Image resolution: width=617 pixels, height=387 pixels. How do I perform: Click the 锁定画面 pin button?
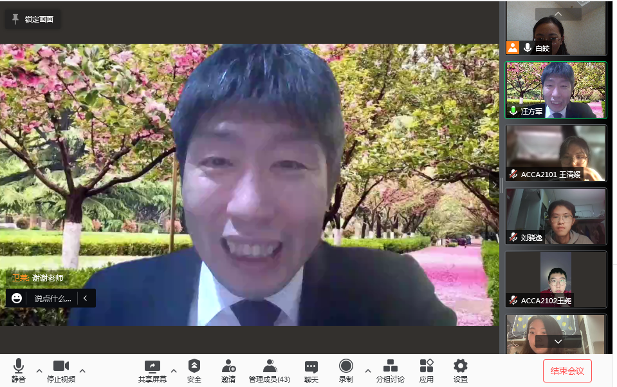[33, 19]
